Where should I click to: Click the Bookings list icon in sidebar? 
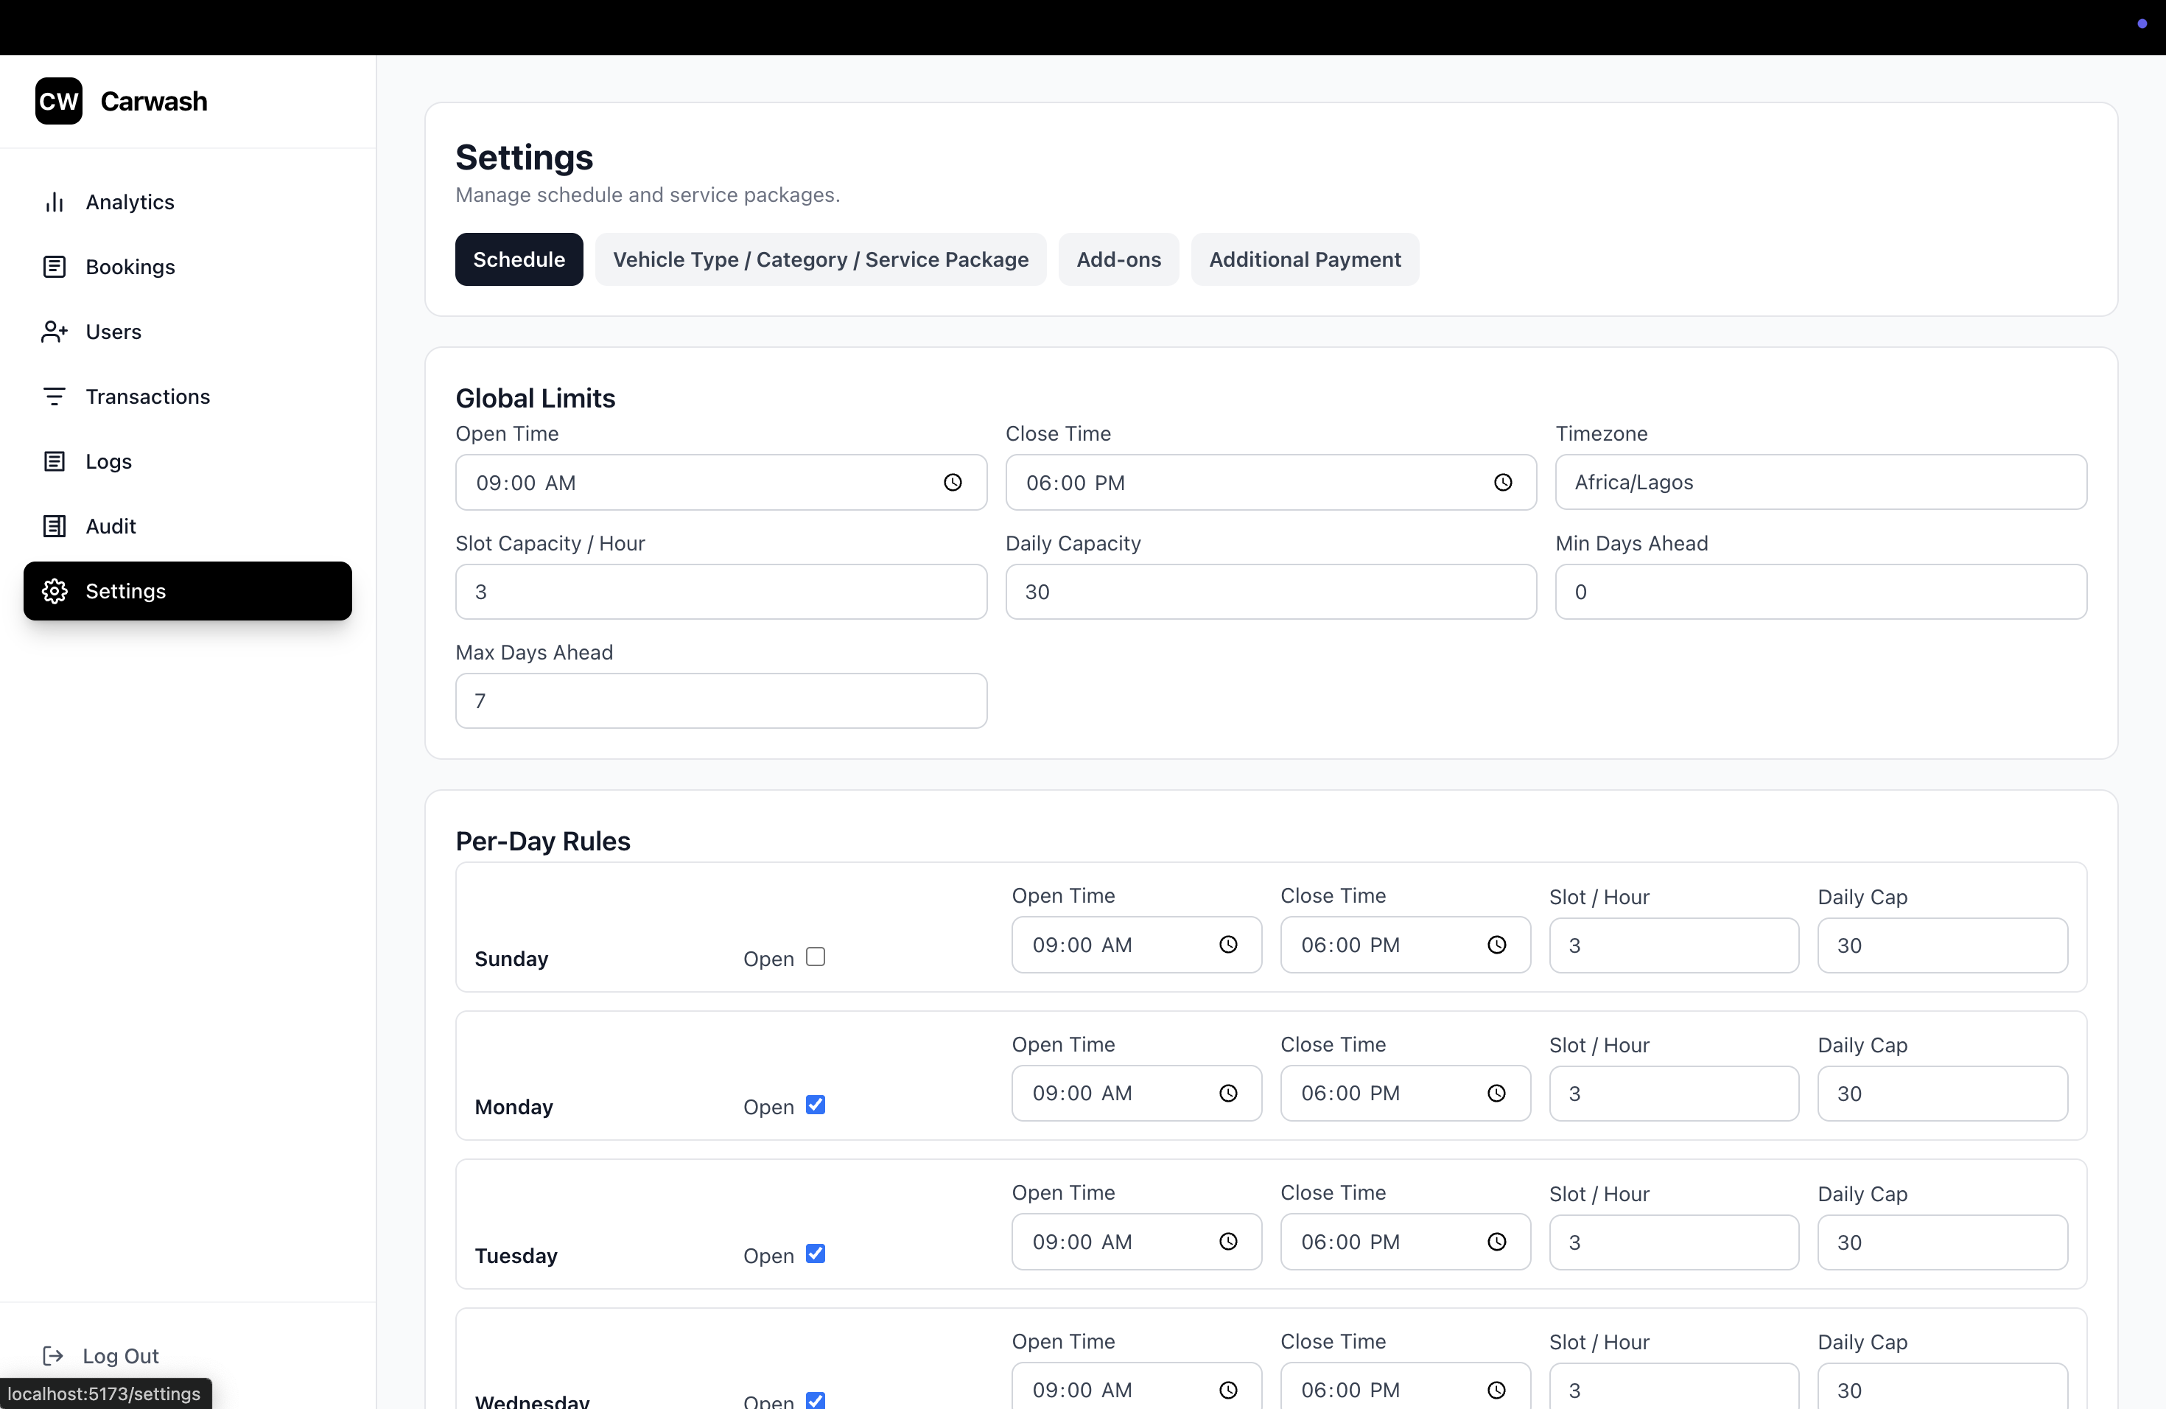(55, 267)
